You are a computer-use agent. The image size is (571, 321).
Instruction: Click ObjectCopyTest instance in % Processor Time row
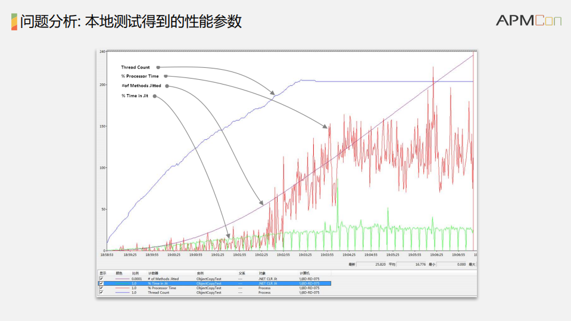tap(208, 288)
